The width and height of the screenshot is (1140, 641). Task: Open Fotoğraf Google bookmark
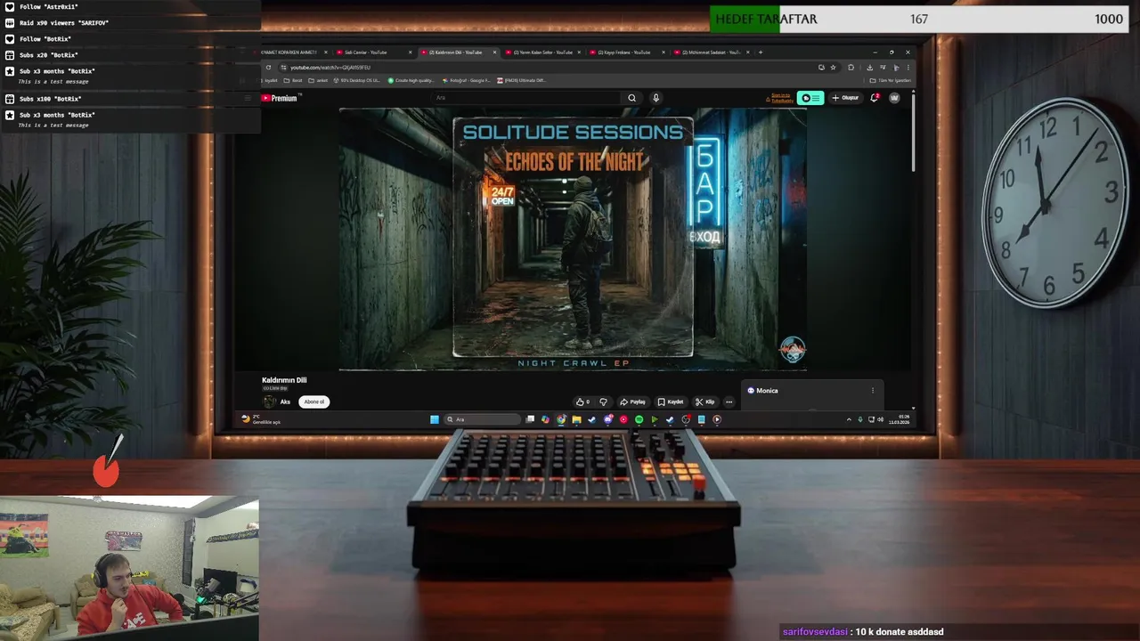click(467, 80)
